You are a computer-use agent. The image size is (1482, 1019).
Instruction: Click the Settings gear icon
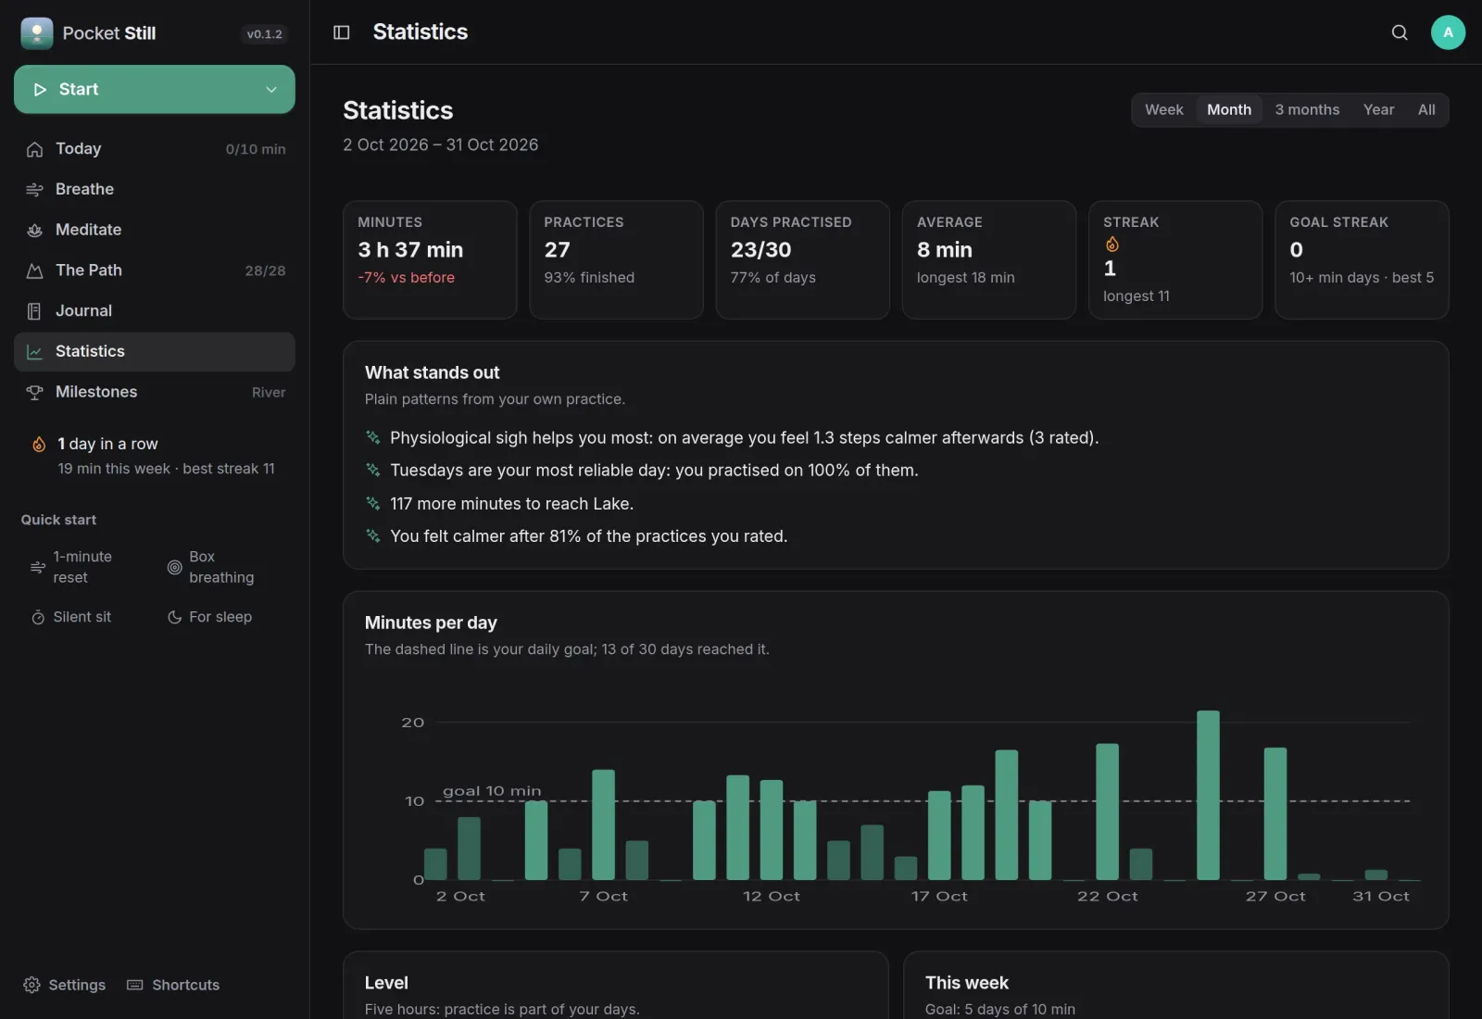31,985
